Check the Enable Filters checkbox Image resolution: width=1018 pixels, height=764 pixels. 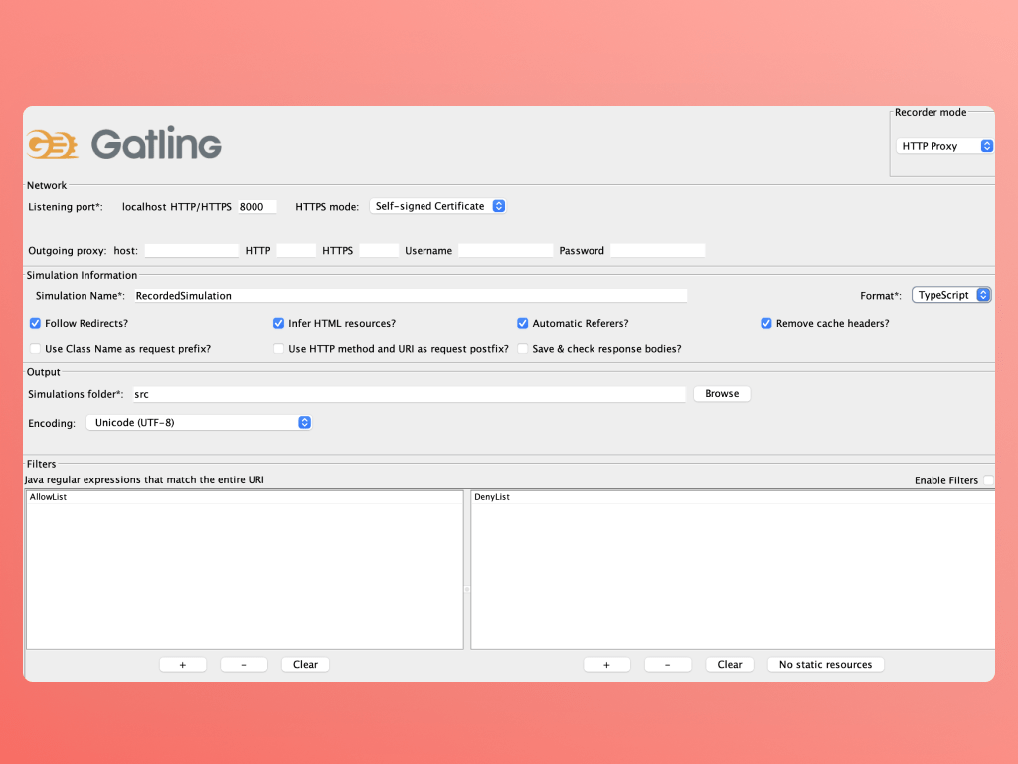(987, 480)
